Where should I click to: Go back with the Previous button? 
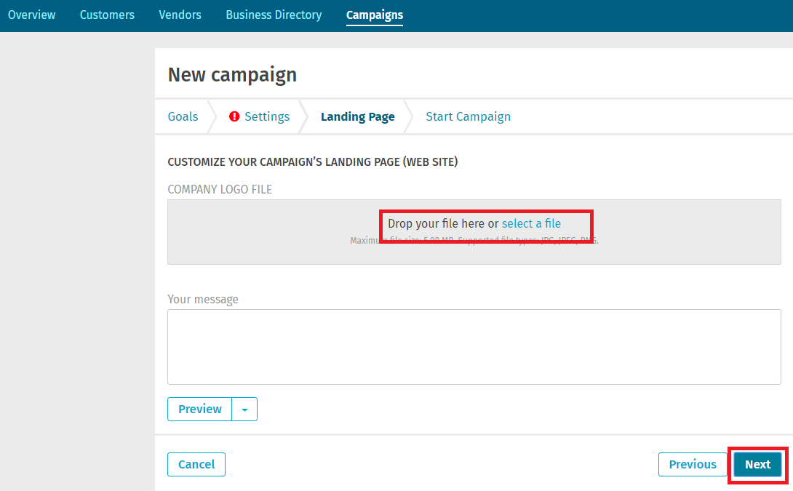pyautogui.click(x=692, y=464)
